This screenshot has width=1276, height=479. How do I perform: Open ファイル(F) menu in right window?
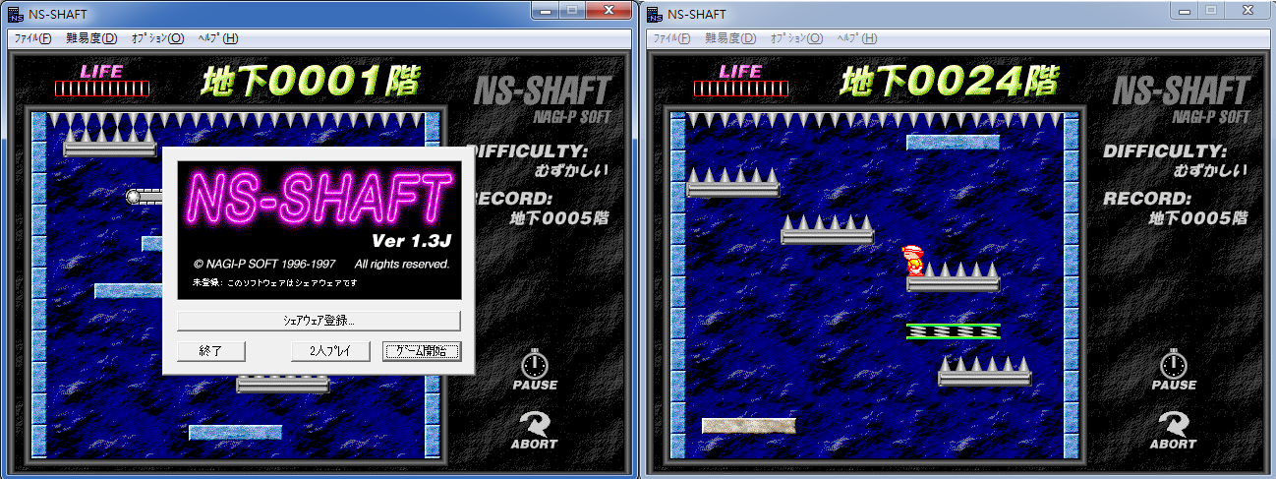671,38
